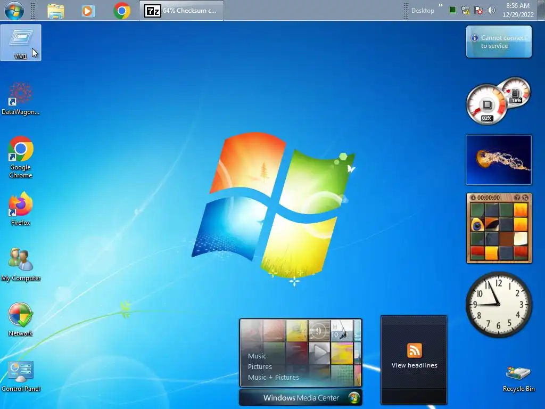Click the play thumbnail in Media Center
This screenshot has width=545, height=409.
click(319, 353)
